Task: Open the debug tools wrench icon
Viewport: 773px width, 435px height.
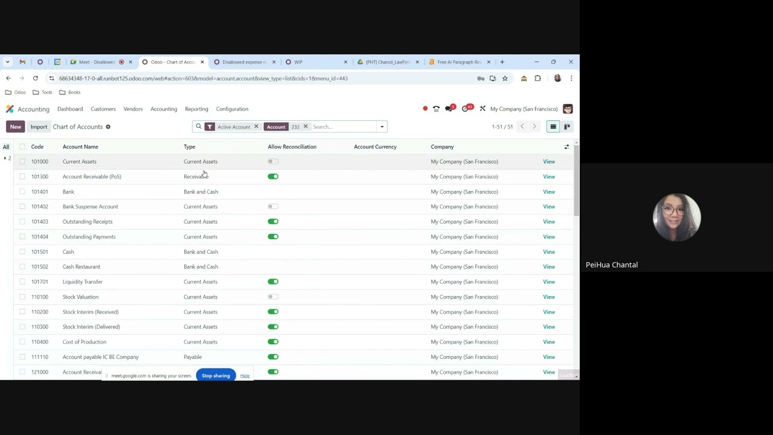Action: point(483,109)
